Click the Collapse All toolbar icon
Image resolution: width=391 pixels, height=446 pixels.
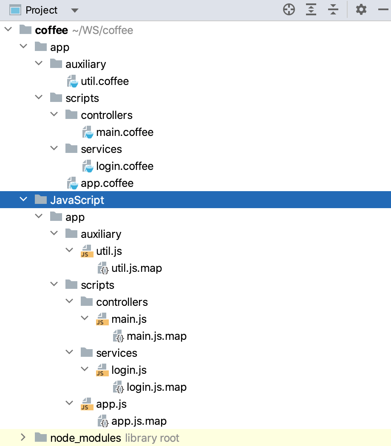[x=333, y=9]
